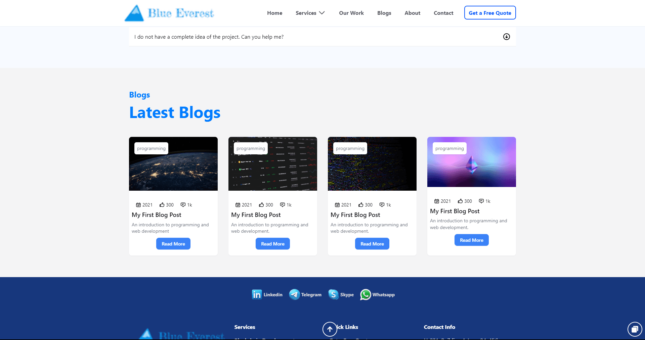The image size is (645, 340).
Task: Click thumbs-up icon on first blog card
Action: point(162,205)
